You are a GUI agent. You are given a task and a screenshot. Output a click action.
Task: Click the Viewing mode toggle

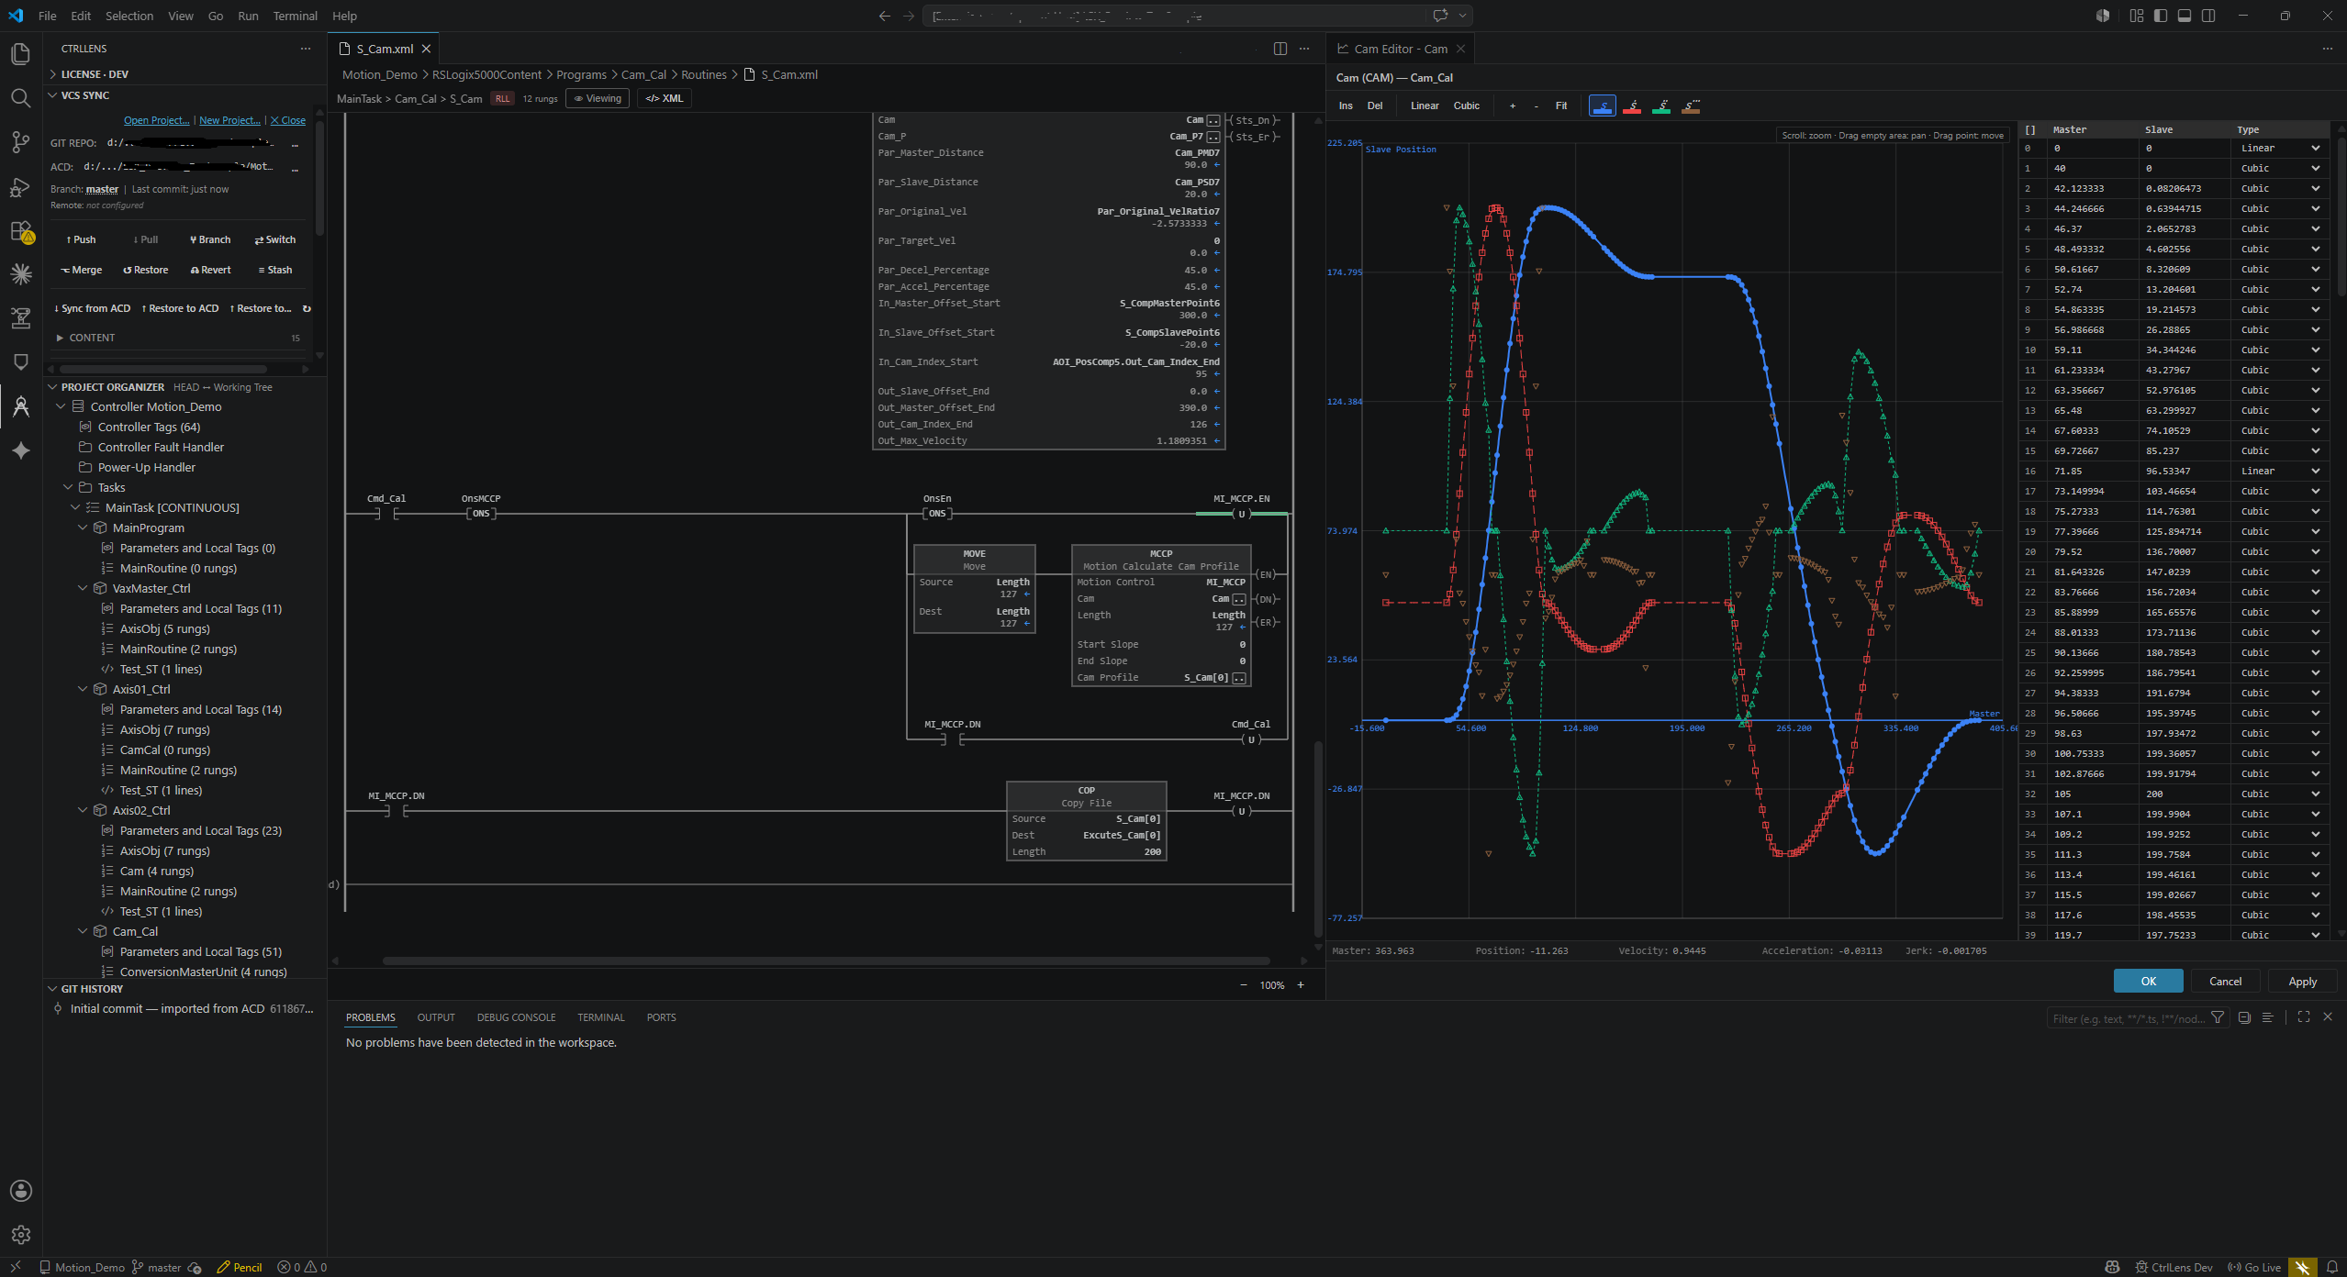[598, 98]
